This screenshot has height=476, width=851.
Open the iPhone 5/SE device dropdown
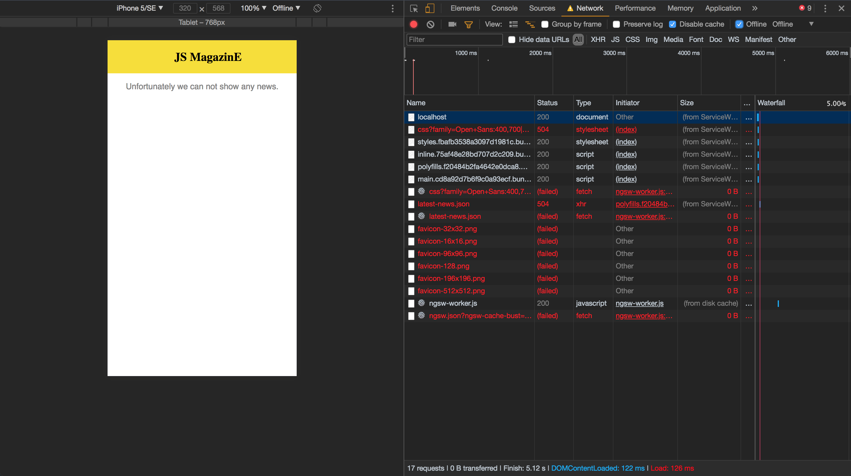point(139,8)
